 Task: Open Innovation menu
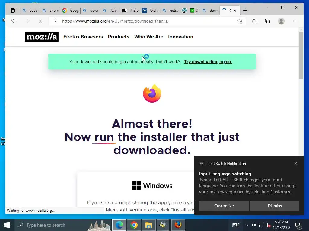(180, 37)
